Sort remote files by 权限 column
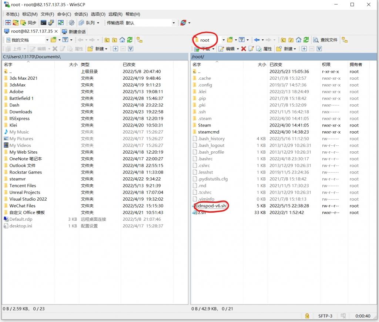 334,65
